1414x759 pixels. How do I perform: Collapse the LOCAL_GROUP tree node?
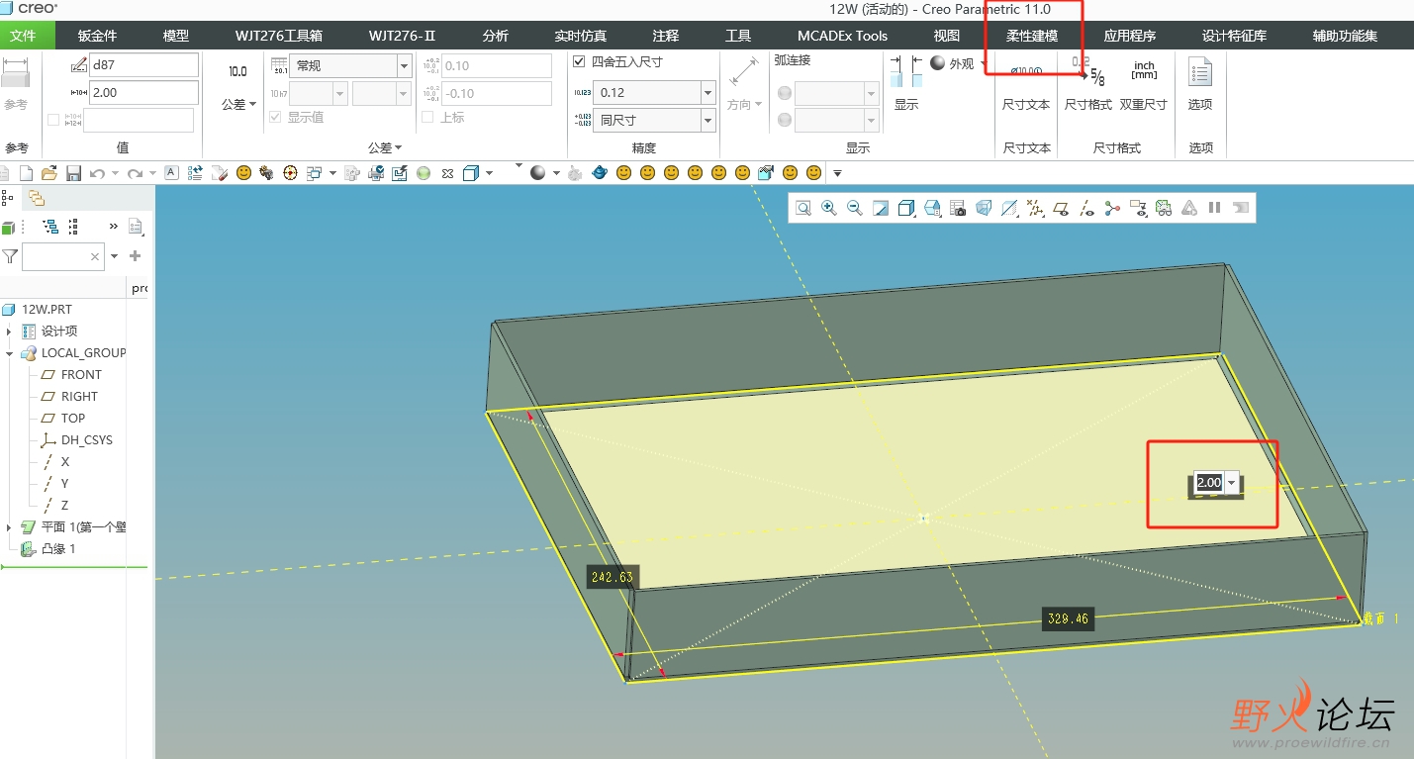[x=10, y=353]
